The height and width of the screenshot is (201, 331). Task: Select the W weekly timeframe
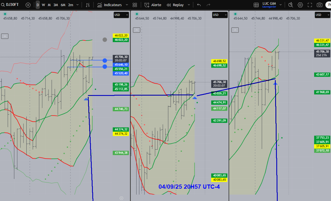pyautogui.click(x=43, y=5)
